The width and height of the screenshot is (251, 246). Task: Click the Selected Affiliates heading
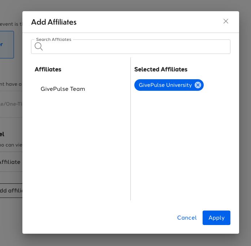(x=161, y=69)
